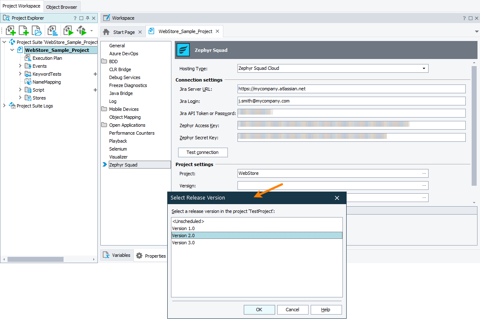Select Version 1.0 in the release list
Screen dimensions: 480x320
click(x=183, y=228)
